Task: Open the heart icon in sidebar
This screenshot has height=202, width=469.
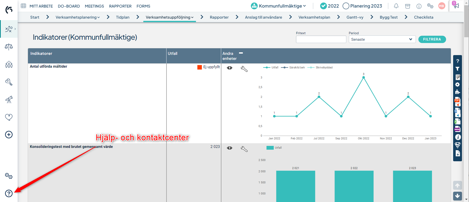Action: tap(9, 117)
